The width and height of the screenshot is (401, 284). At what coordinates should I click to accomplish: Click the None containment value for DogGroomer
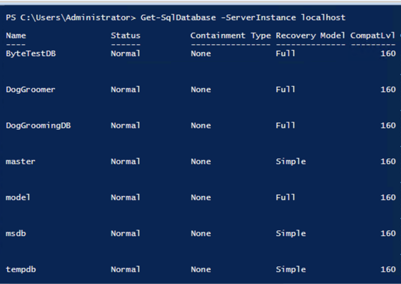pos(200,90)
